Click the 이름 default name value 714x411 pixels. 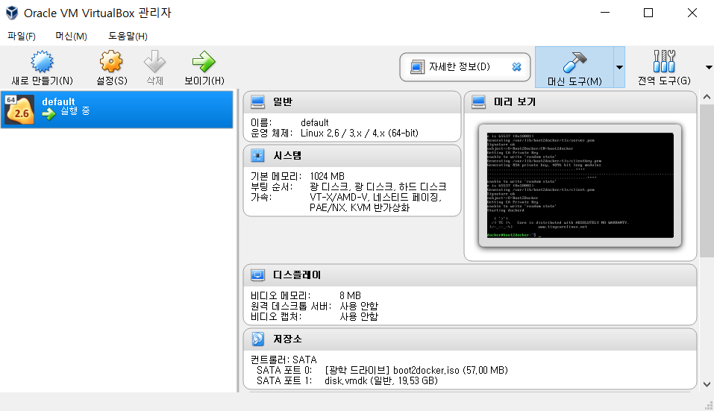click(315, 123)
